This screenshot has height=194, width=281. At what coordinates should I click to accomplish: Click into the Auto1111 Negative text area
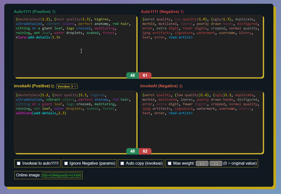click(x=201, y=46)
